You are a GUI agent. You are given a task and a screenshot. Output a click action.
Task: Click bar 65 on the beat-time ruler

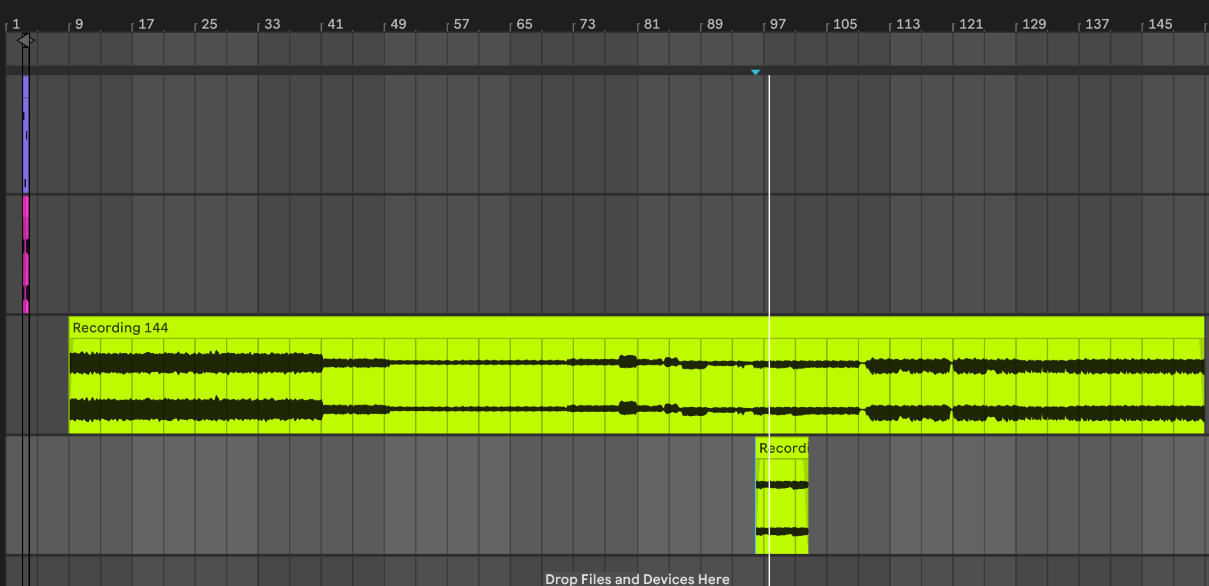point(524,24)
